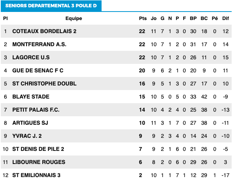Open the GUE DE SENAC F C team
Image resolution: width=232 pixels, height=184 pixels.
click(38, 70)
